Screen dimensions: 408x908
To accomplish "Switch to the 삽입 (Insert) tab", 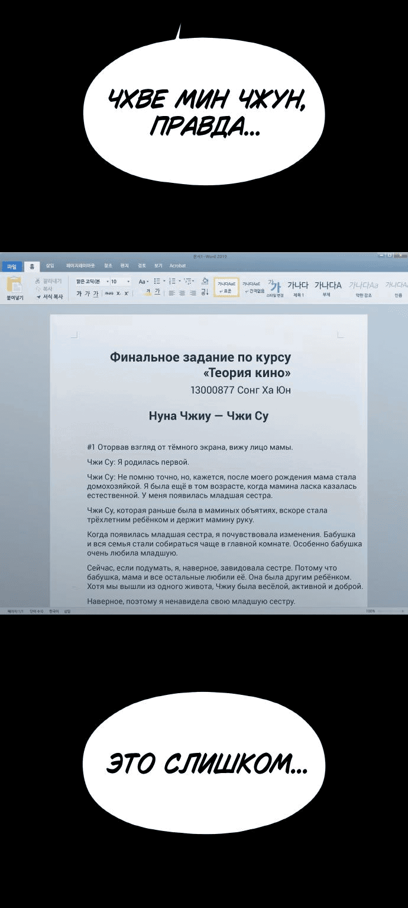I will [x=50, y=266].
